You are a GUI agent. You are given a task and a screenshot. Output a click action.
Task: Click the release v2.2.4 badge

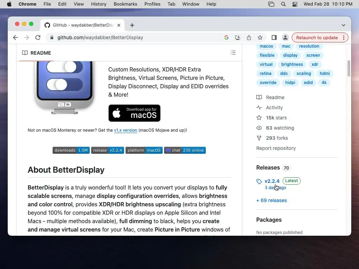[108, 150]
